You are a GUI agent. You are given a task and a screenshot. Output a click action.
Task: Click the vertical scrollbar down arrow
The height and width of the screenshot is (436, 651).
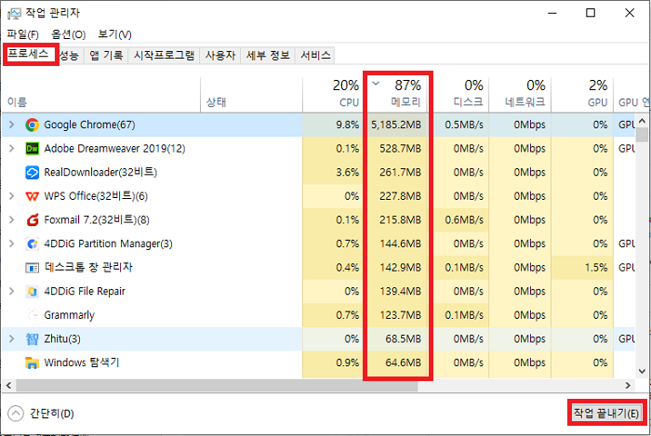click(642, 371)
